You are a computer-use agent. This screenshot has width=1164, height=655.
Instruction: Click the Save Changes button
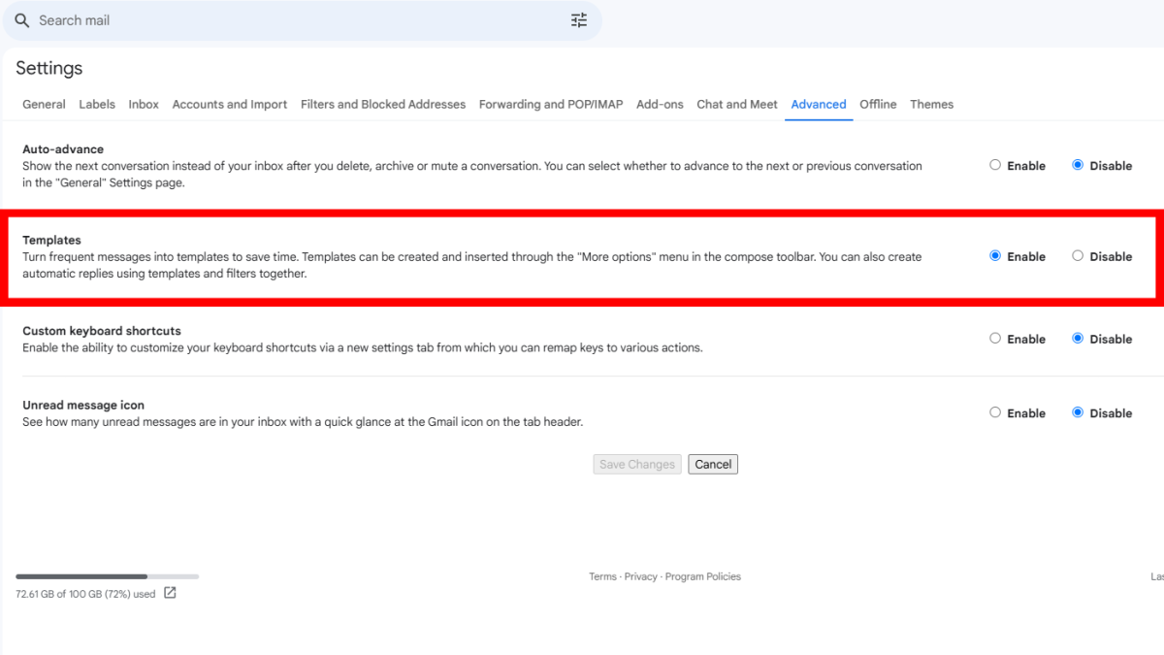coord(636,464)
